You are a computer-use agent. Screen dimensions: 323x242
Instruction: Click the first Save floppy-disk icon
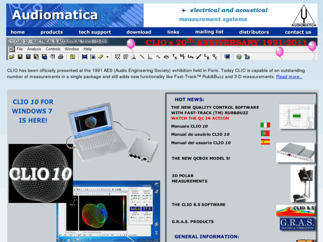point(20,57)
